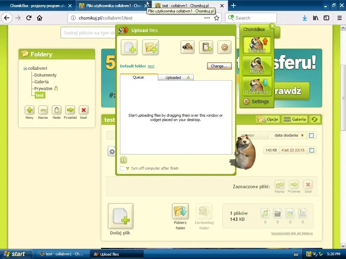Open Download in the ChomikBox widget
Screen dimensions: 346x259
pos(257,86)
